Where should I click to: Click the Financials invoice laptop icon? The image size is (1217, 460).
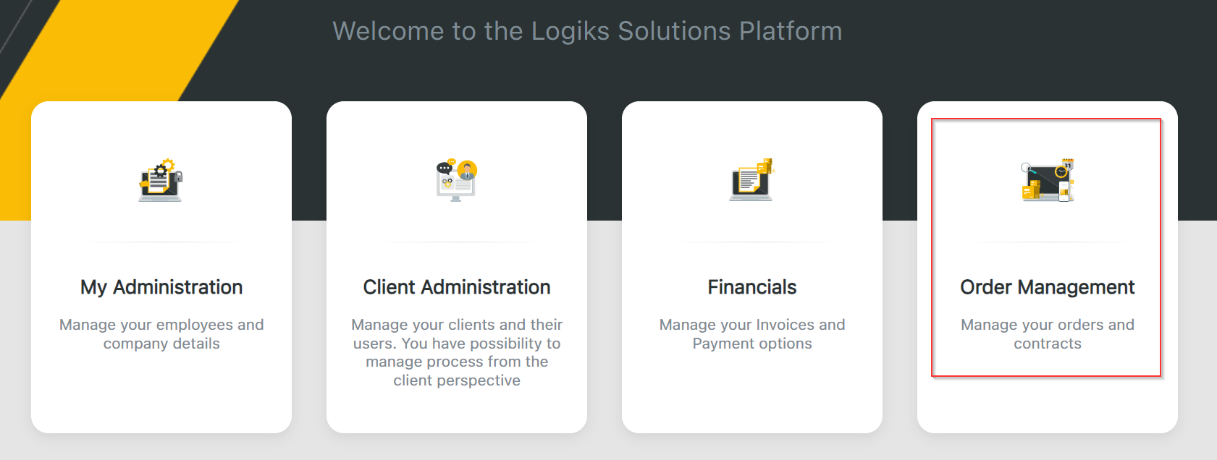[x=751, y=180]
